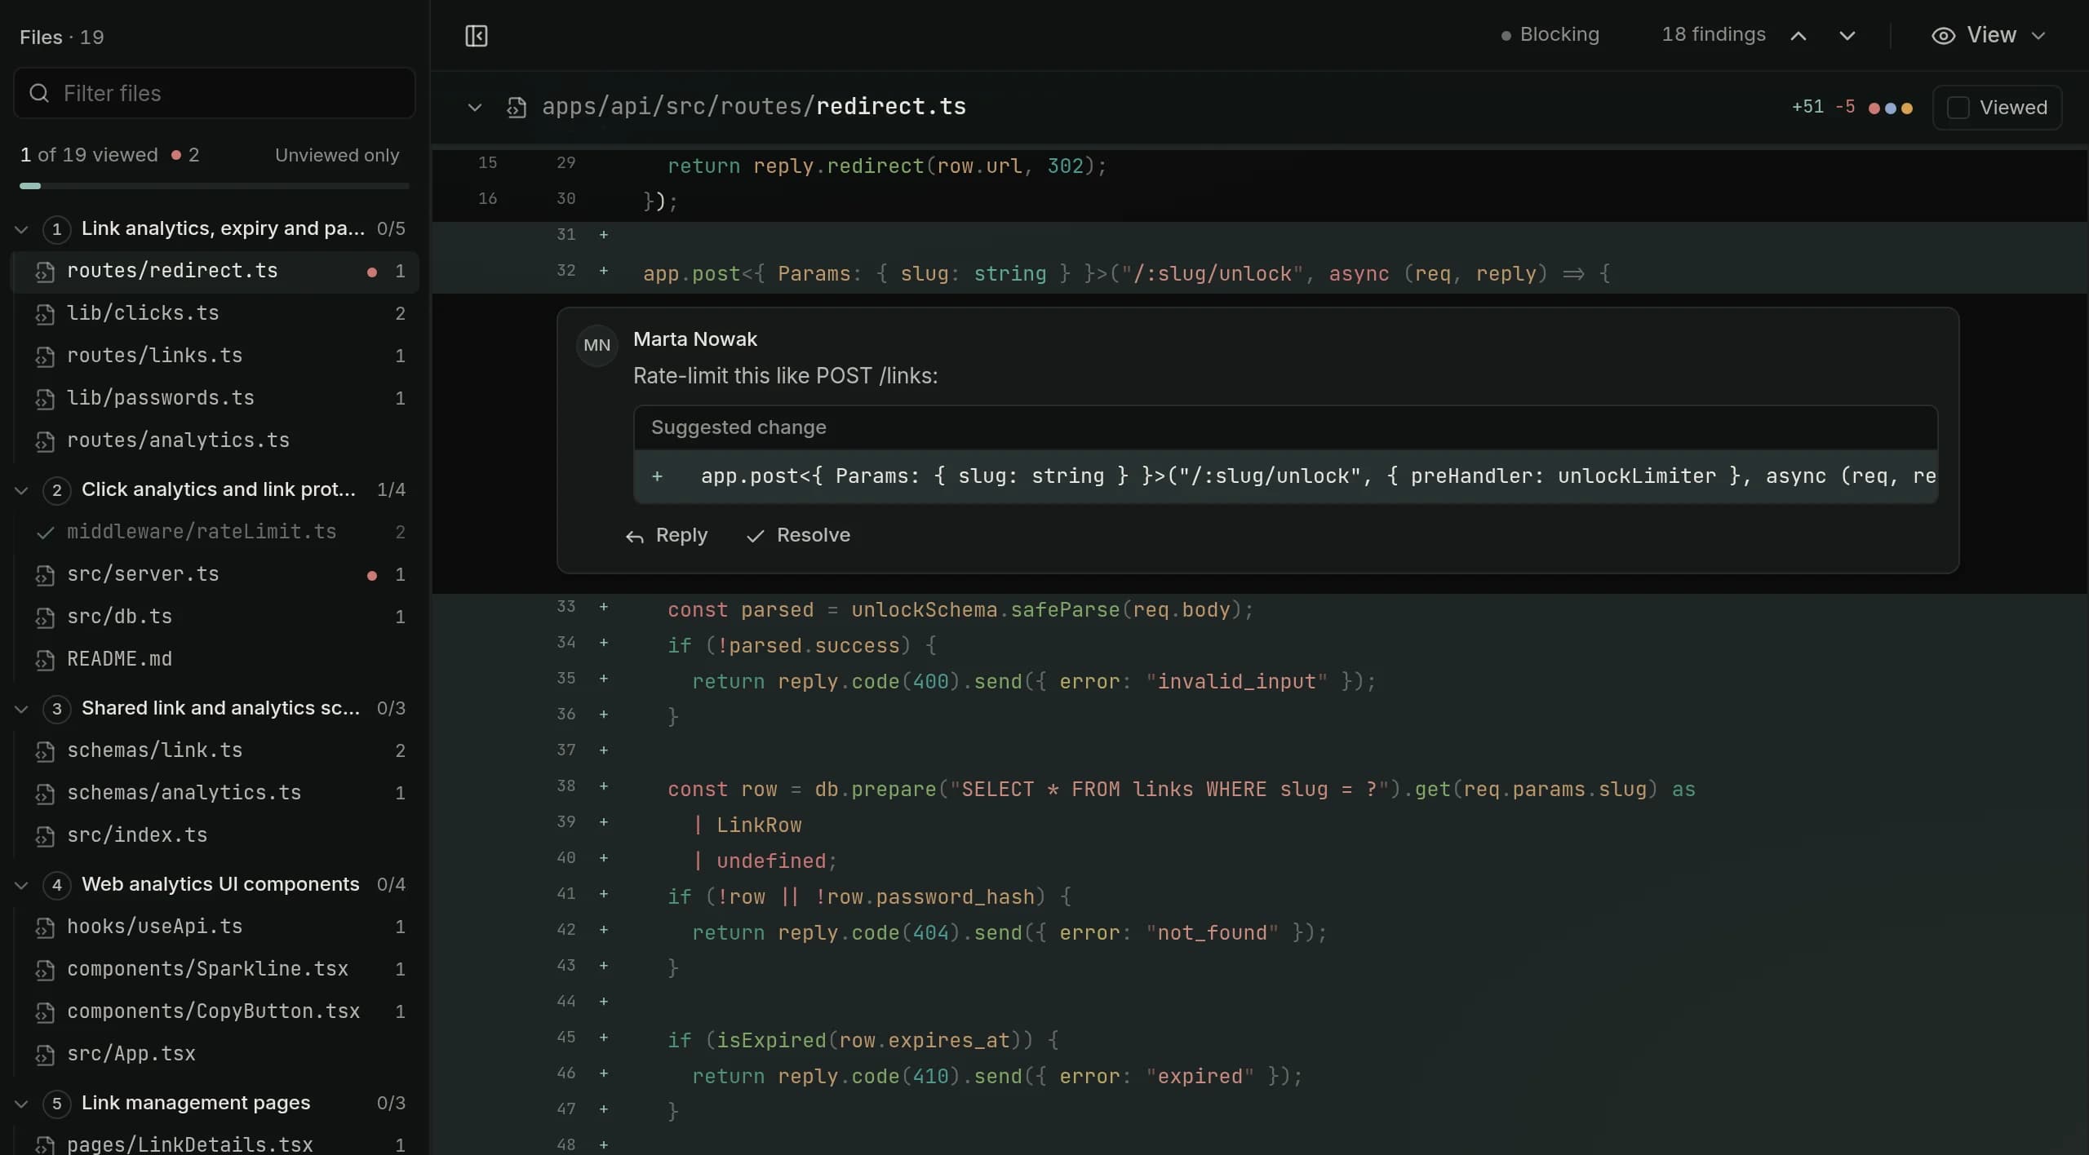Screen dimensions: 2089x1155
Task: Collapse the file sidebar panel icon
Action: 477,36
